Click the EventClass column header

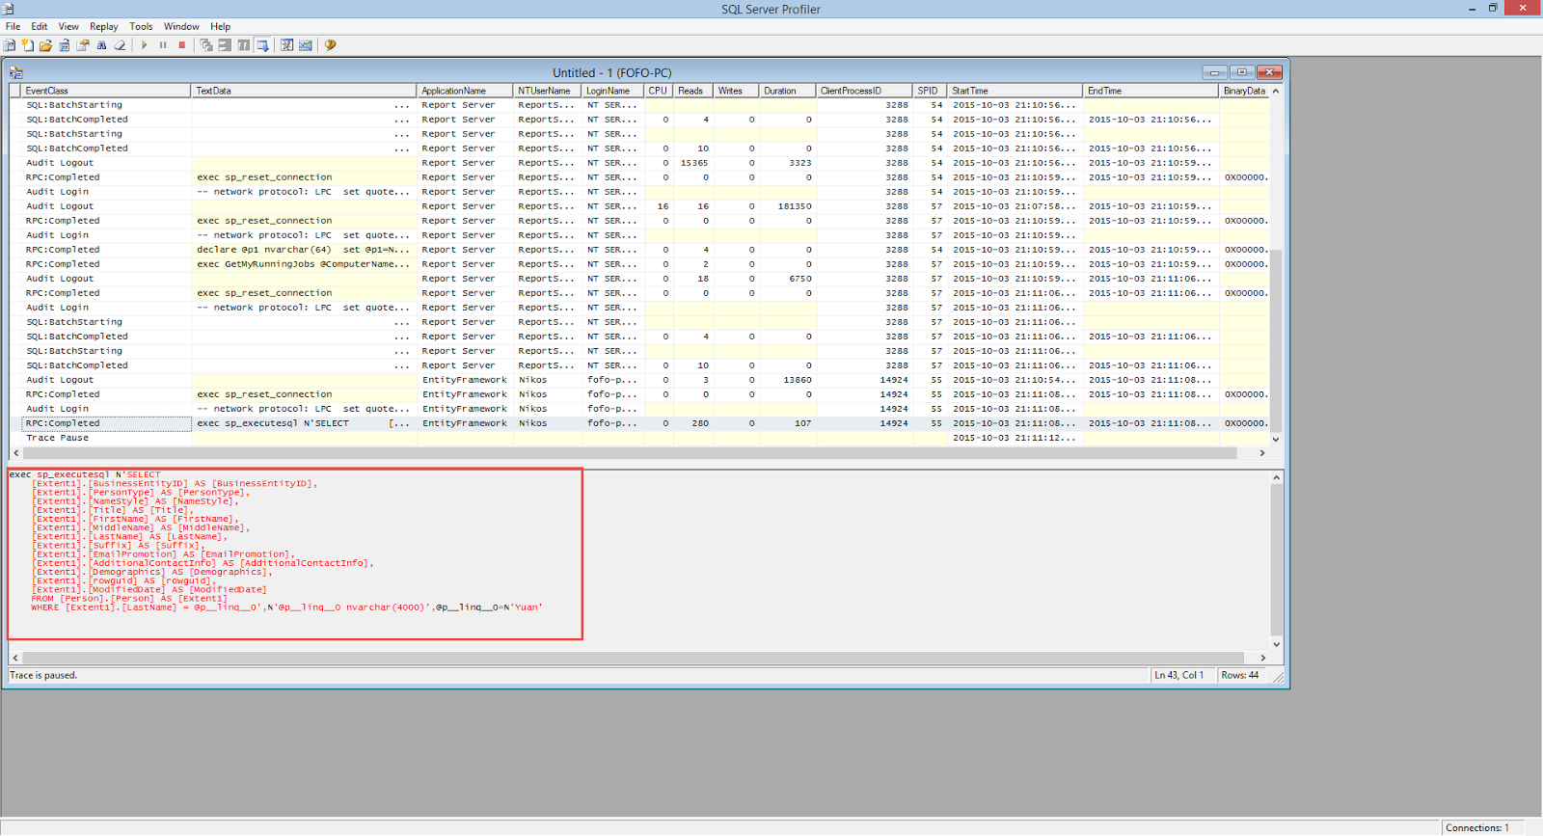[x=106, y=91]
